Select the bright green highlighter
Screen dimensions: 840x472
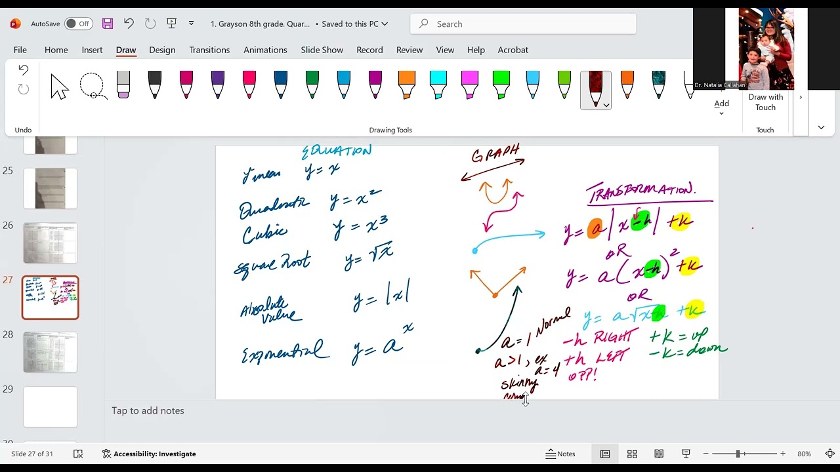point(501,85)
